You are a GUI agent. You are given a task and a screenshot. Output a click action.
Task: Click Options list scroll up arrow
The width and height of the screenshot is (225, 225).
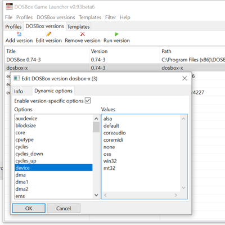pos(96,119)
